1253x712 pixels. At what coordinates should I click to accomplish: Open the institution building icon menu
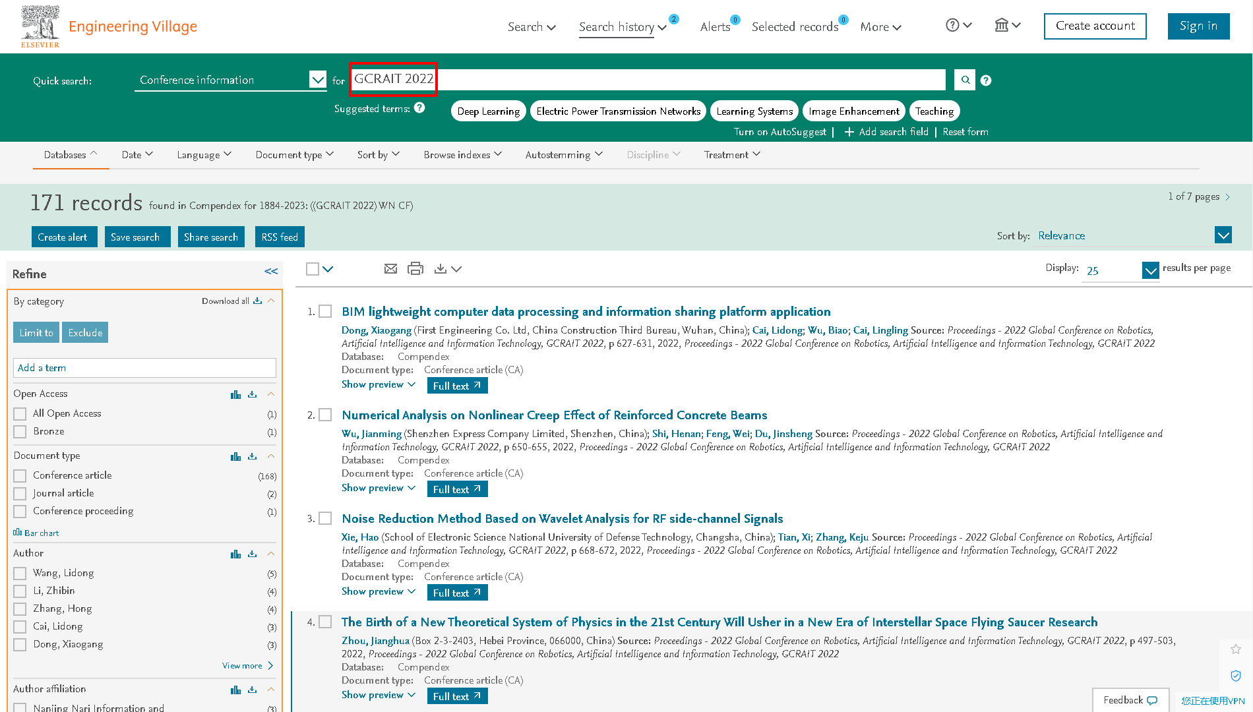1002,25
